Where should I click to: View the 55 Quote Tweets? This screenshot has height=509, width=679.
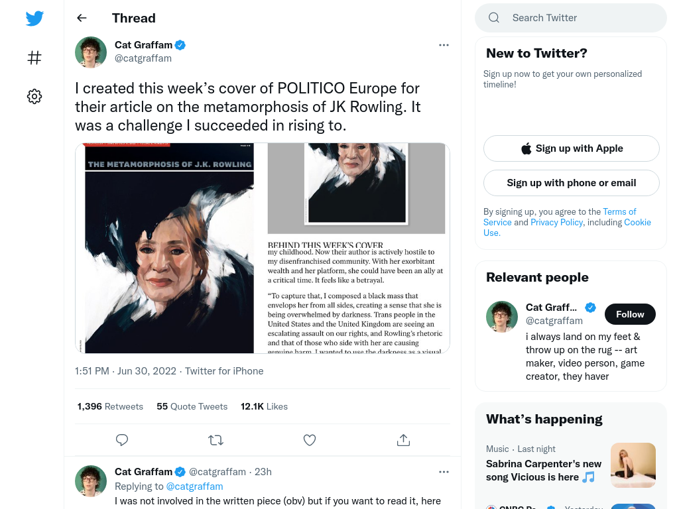pyautogui.click(x=192, y=406)
